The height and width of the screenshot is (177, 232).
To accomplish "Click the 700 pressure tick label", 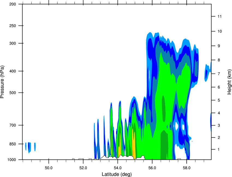I will pyautogui.click(x=13, y=125).
